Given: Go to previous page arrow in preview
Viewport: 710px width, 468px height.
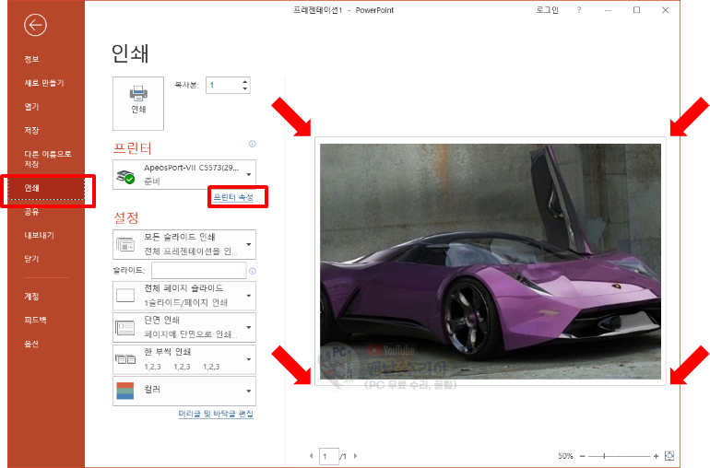Looking at the screenshot, I should click(x=311, y=456).
